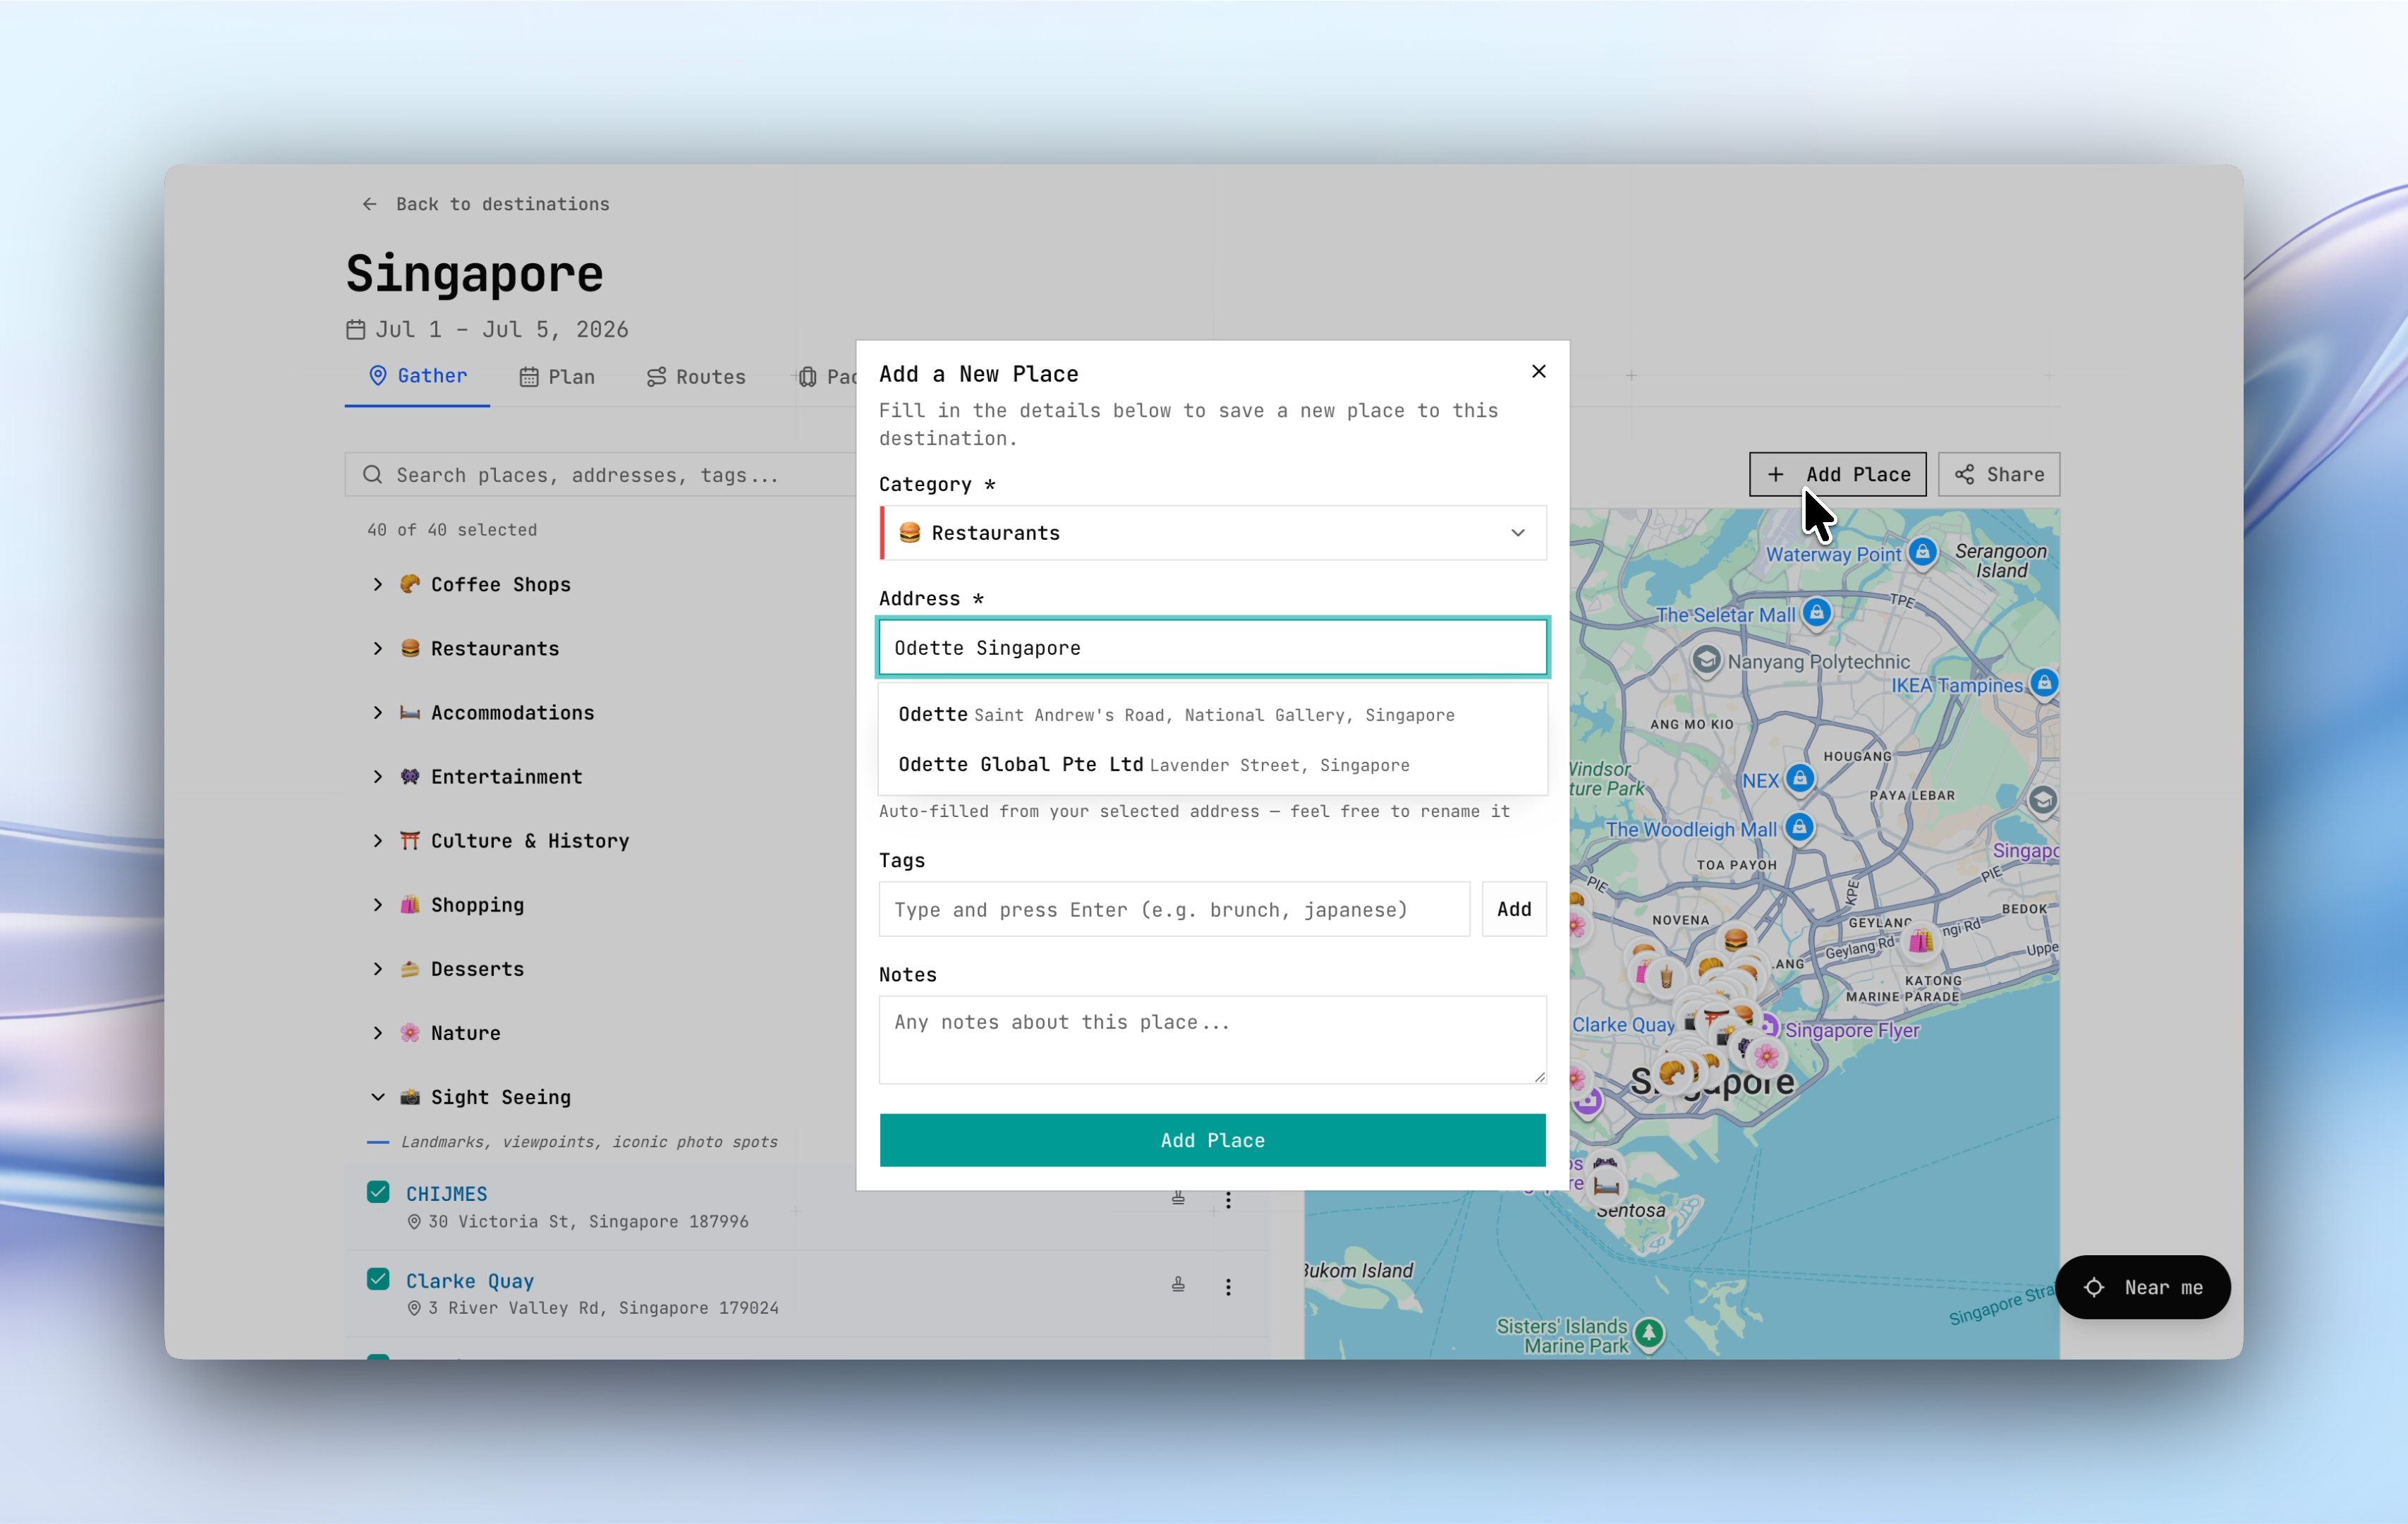Switch to the Plan tab

(557, 377)
